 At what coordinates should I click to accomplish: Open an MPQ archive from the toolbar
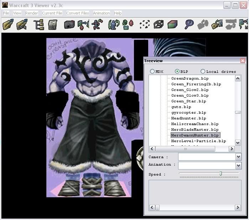coord(22,25)
